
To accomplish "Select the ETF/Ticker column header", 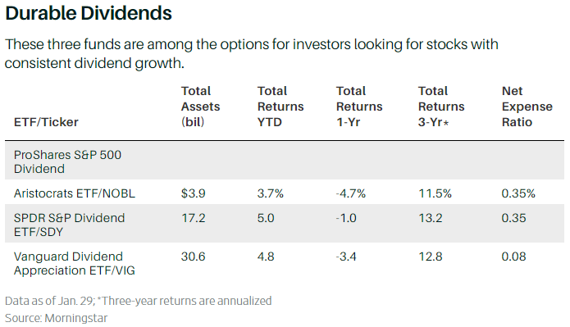I will click(46, 122).
